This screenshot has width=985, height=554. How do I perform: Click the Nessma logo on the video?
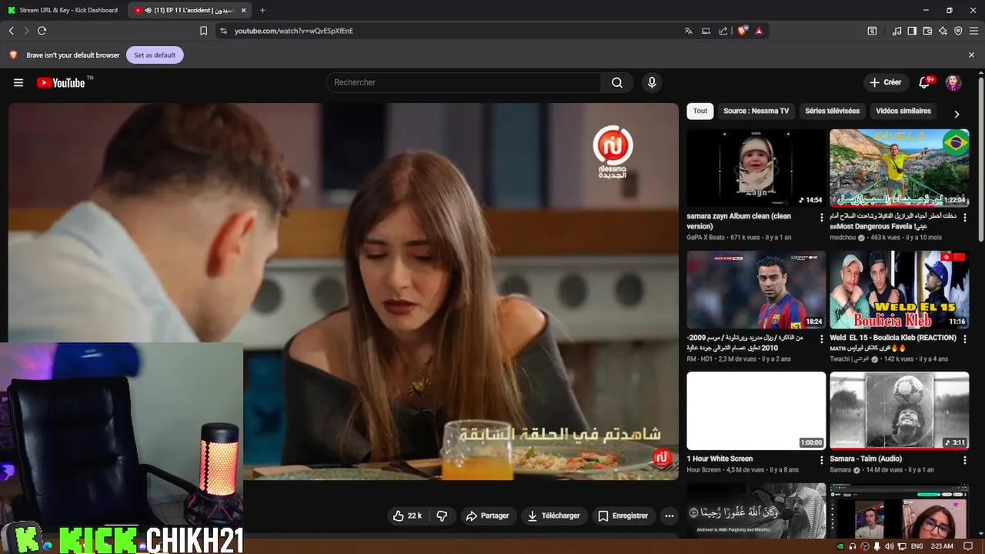pos(613,152)
